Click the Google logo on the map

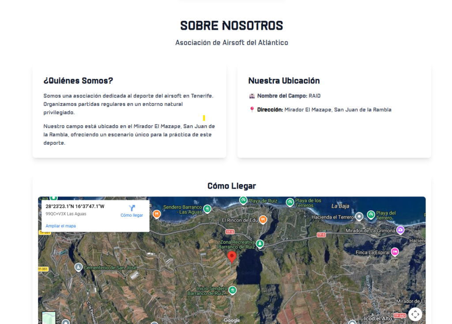tap(232, 320)
